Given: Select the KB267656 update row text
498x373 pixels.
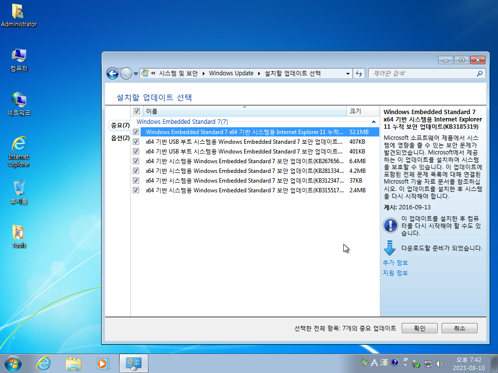Looking at the screenshot, I should pyautogui.click(x=245, y=161).
